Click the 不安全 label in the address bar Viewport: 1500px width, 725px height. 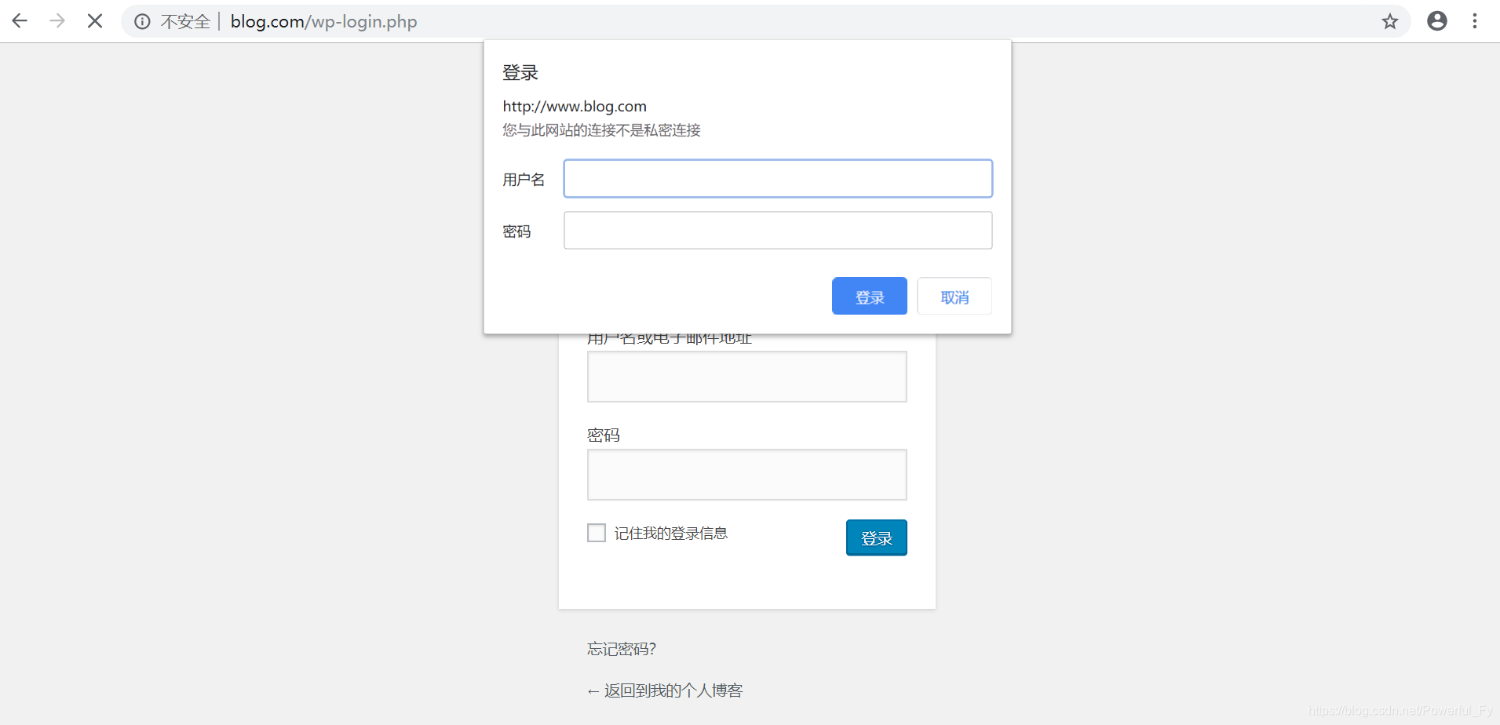[186, 21]
